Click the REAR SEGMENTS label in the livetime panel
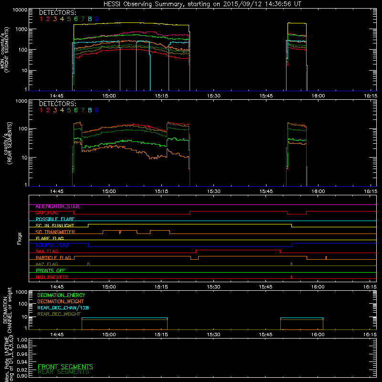 (x=64, y=372)
